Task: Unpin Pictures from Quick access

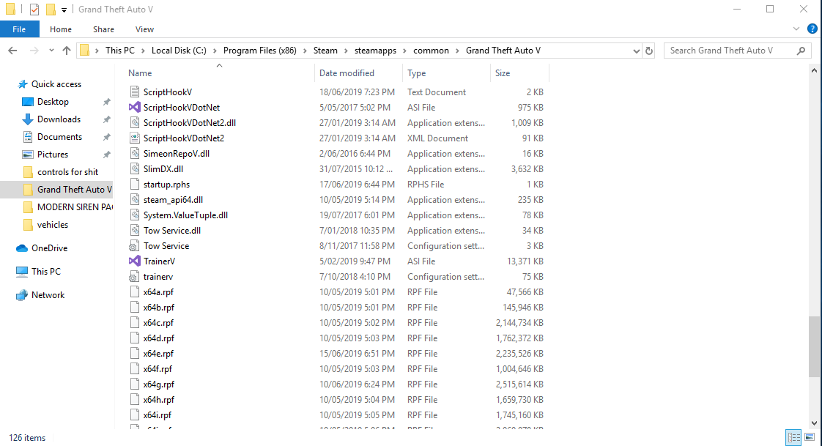Action: (x=106, y=155)
